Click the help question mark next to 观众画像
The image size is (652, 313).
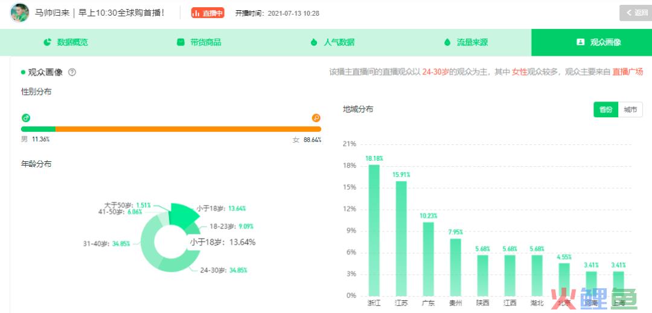(x=72, y=73)
